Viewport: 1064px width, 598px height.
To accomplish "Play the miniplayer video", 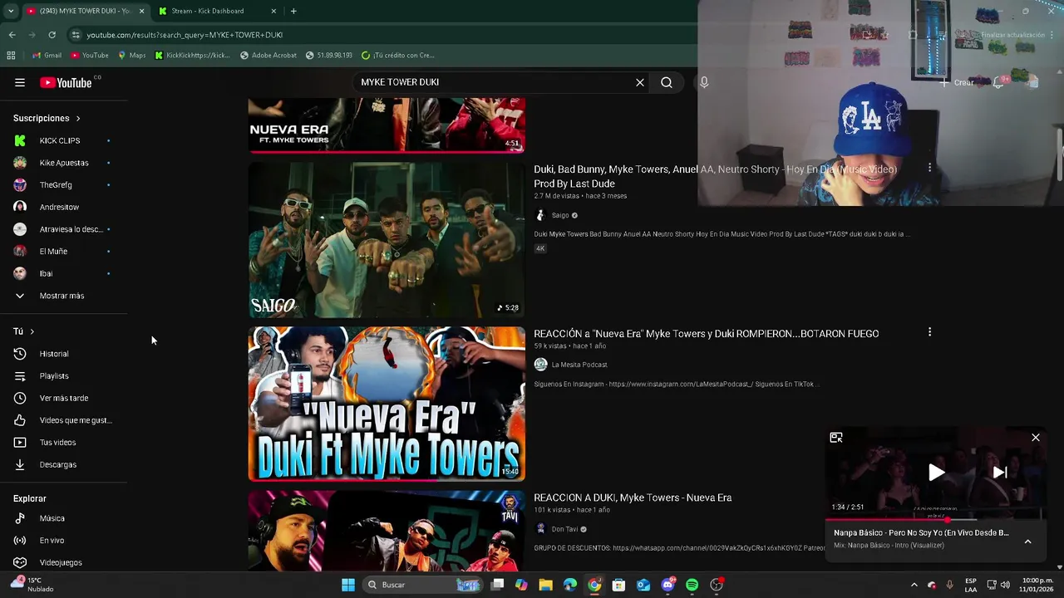I will tap(936, 473).
